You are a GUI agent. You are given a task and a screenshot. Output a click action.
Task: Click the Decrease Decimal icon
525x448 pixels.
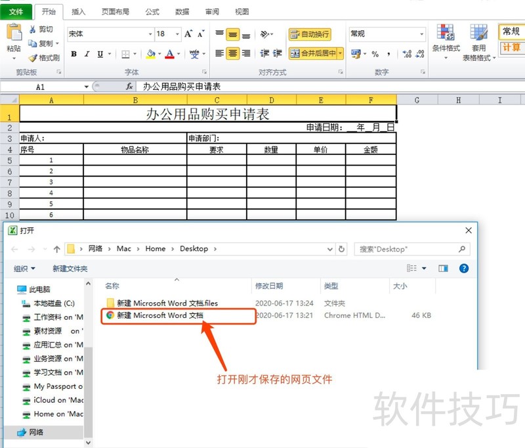click(420, 54)
